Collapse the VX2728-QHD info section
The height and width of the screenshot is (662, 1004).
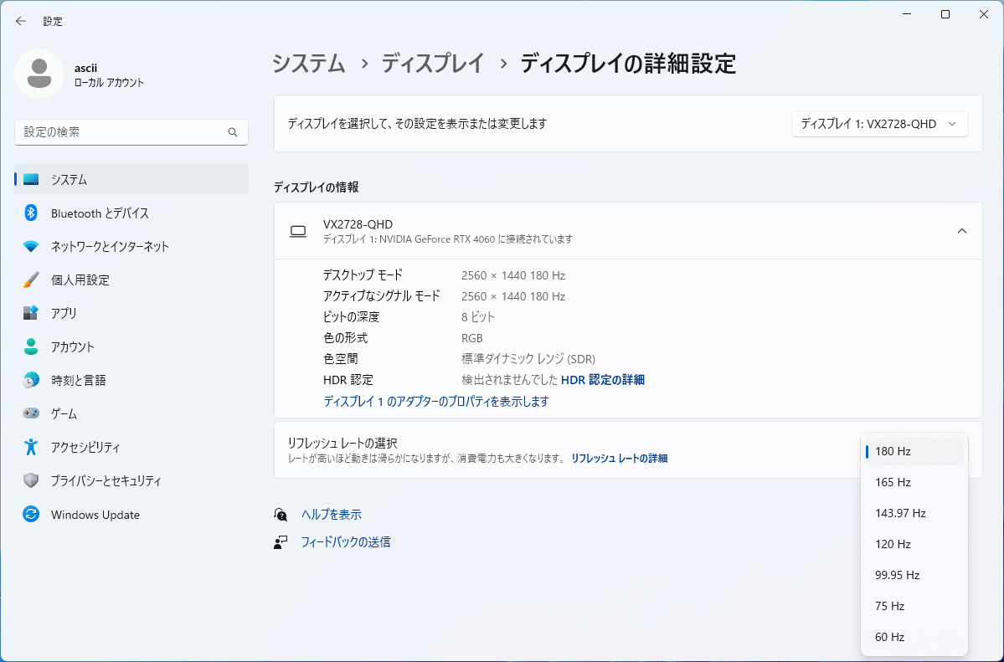(962, 231)
